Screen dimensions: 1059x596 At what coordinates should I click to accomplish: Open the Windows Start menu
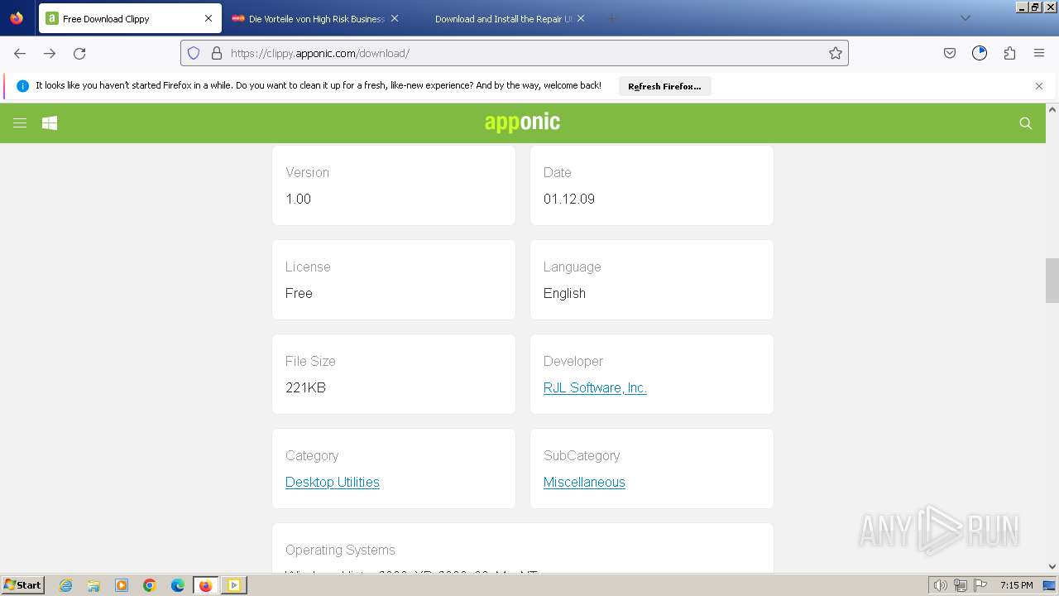[x=23, y=584]
